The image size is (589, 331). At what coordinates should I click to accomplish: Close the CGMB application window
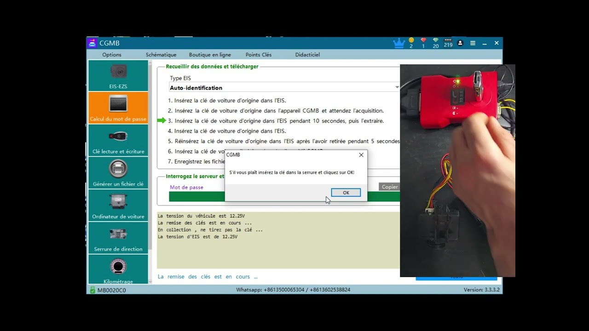click(x=497, y=43)
